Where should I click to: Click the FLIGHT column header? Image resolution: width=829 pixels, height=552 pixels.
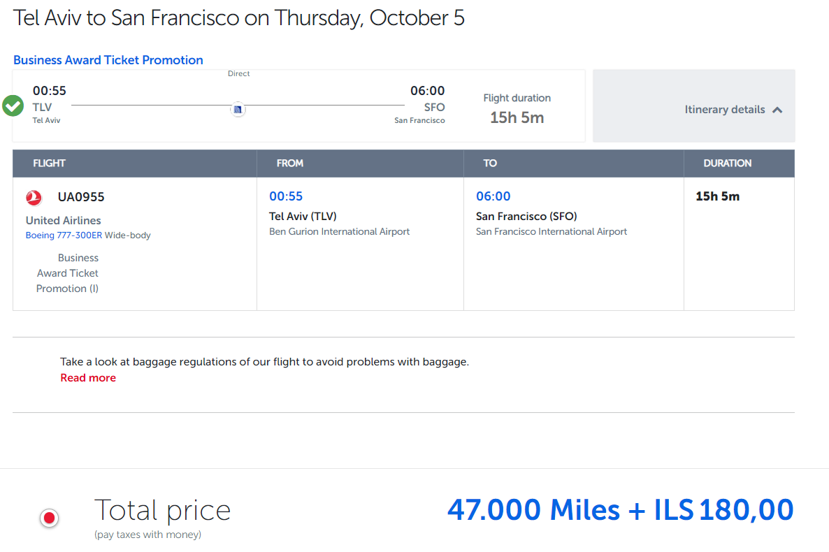click(x=49, y=164)
